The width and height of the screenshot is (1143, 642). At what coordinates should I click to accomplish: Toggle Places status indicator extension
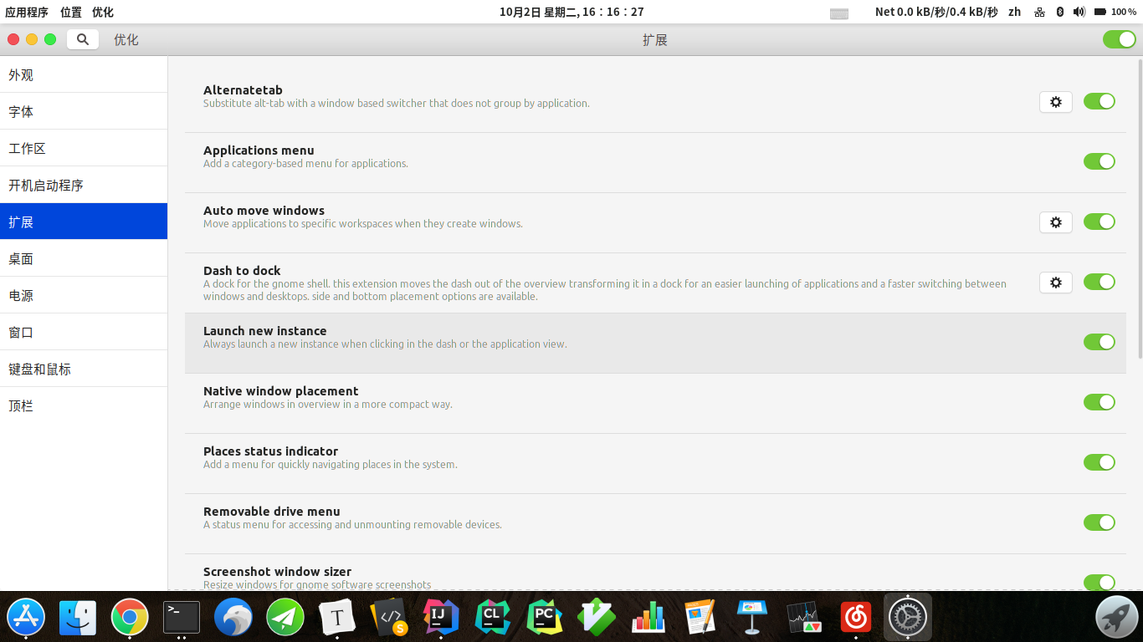click(x=1099, y=462)
